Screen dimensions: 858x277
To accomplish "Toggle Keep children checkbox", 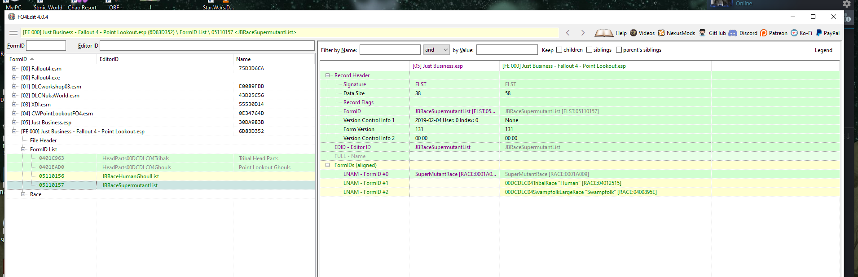I will 559,50.
